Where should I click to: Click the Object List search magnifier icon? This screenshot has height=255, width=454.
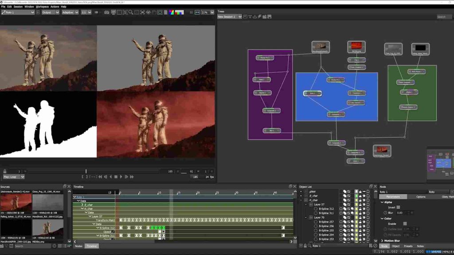[309, 246]
